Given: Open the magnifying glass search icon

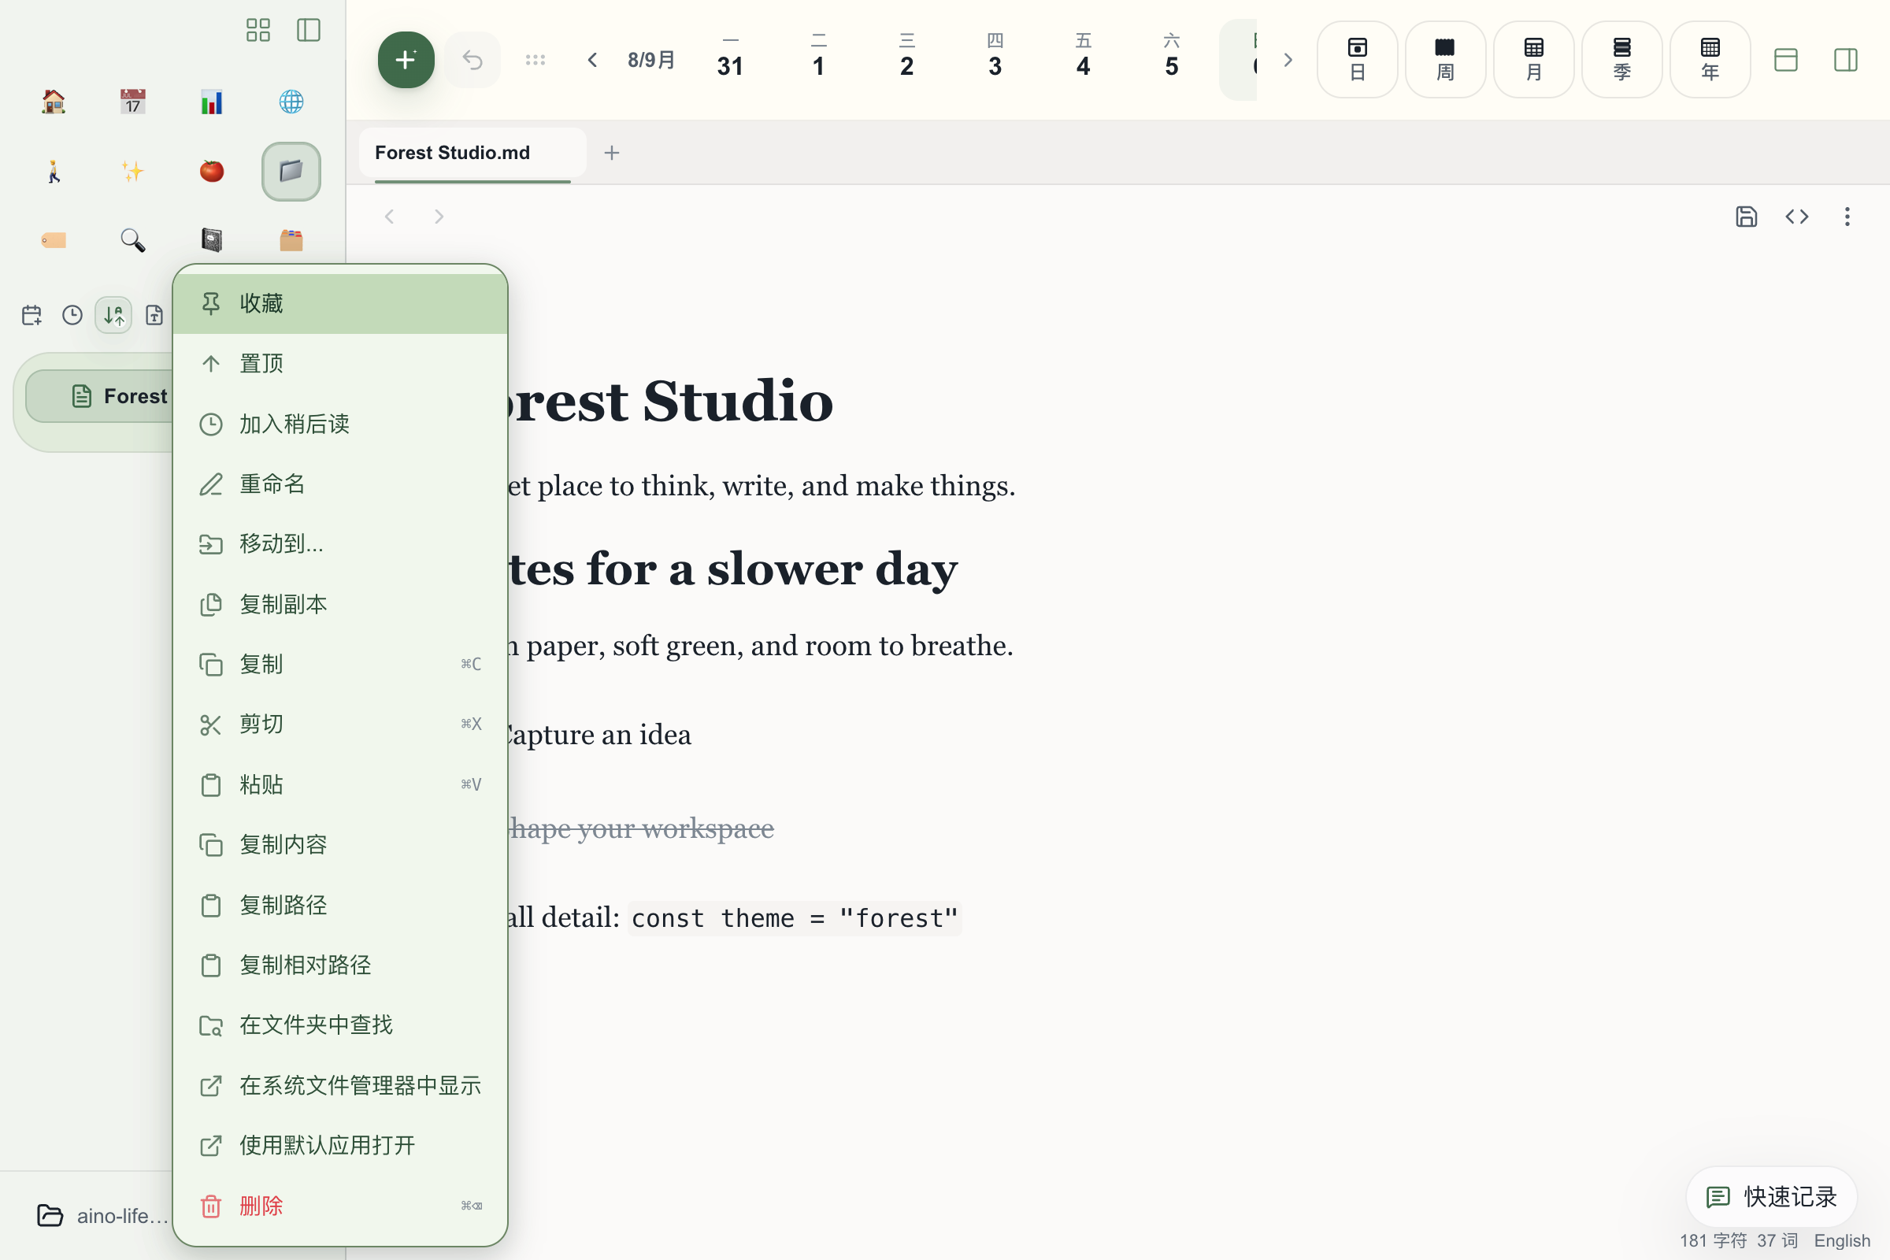Looking at the screenshot, I should click(132, 240).
